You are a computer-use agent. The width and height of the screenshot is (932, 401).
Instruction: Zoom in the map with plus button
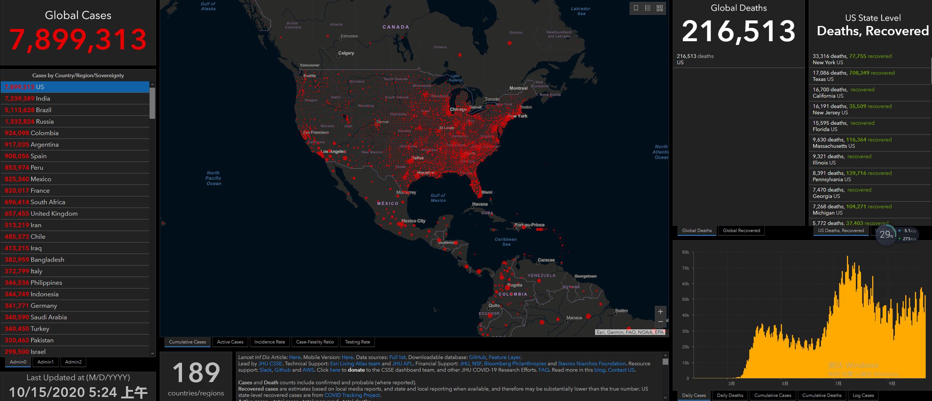coord(660,312)
